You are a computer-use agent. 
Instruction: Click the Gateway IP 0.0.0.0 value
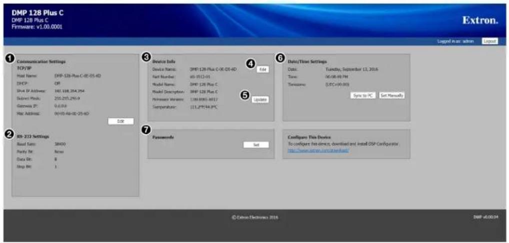[x=60, y=106]
